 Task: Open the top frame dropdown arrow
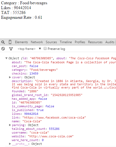(40, 49)
